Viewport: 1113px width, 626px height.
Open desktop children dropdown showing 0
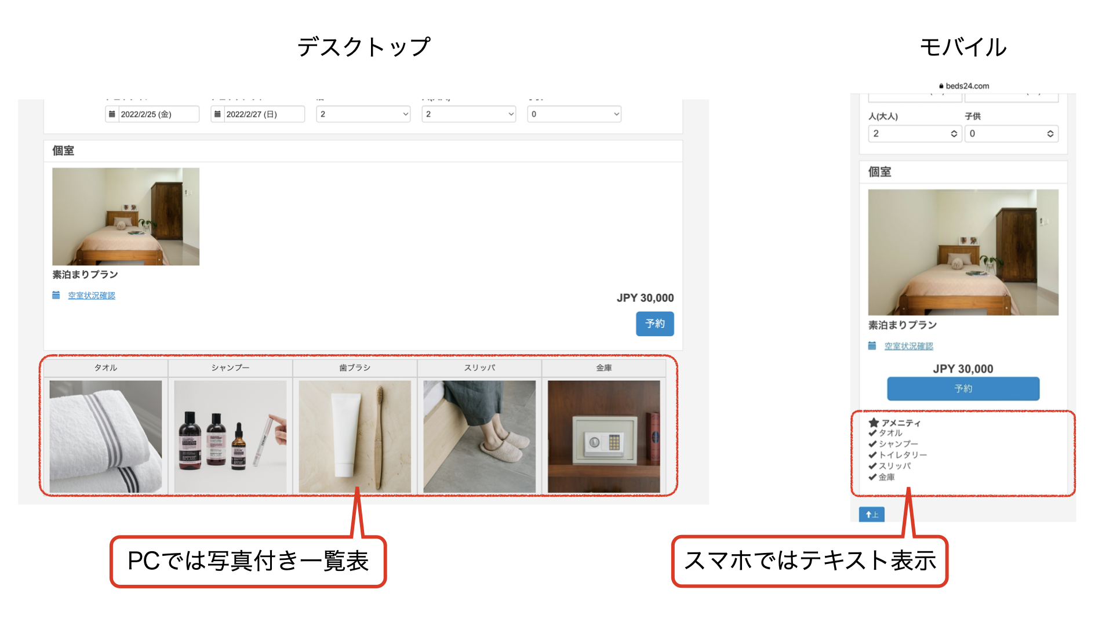574,114
